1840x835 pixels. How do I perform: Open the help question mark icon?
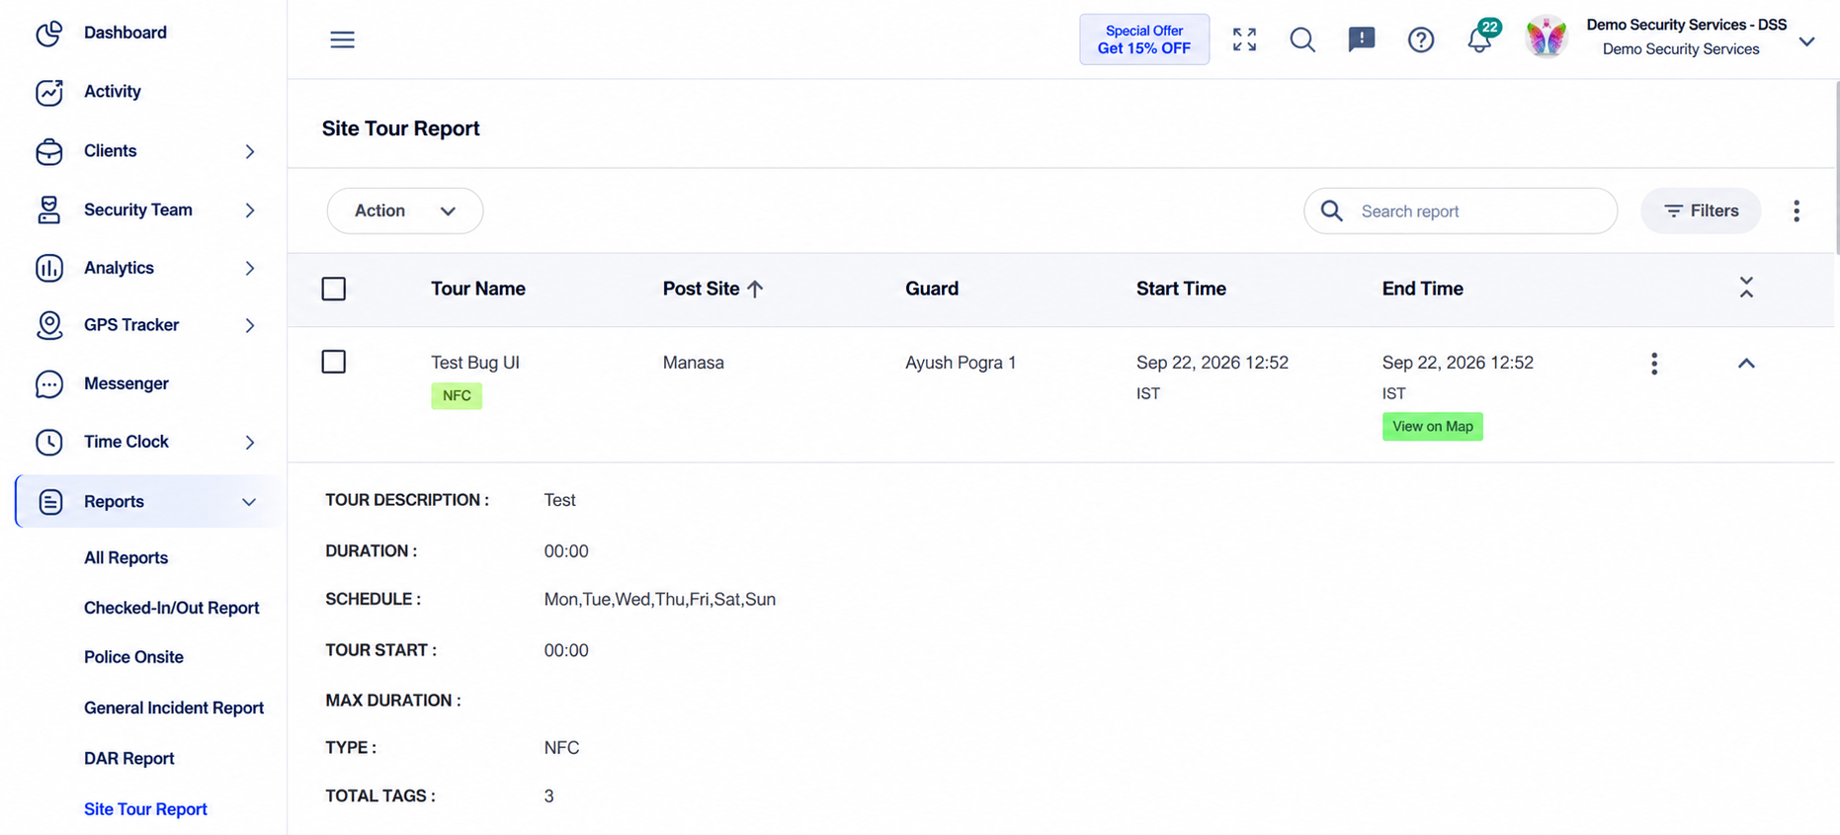point(1421,40)
